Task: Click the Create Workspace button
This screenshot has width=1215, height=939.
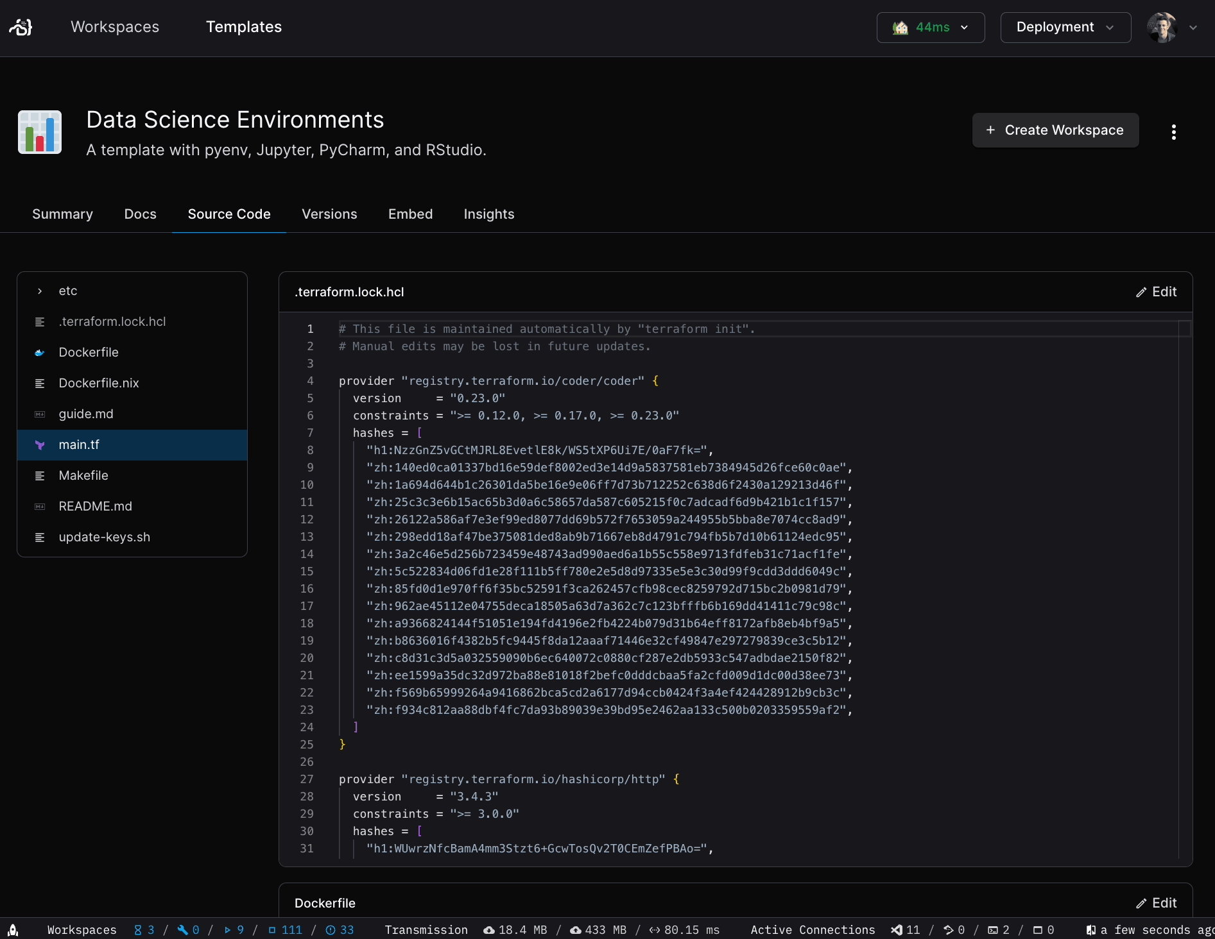Action: (1055, 130)
